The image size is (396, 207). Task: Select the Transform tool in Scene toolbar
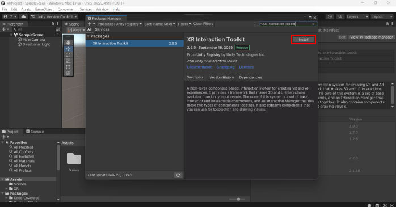[68, 73]
